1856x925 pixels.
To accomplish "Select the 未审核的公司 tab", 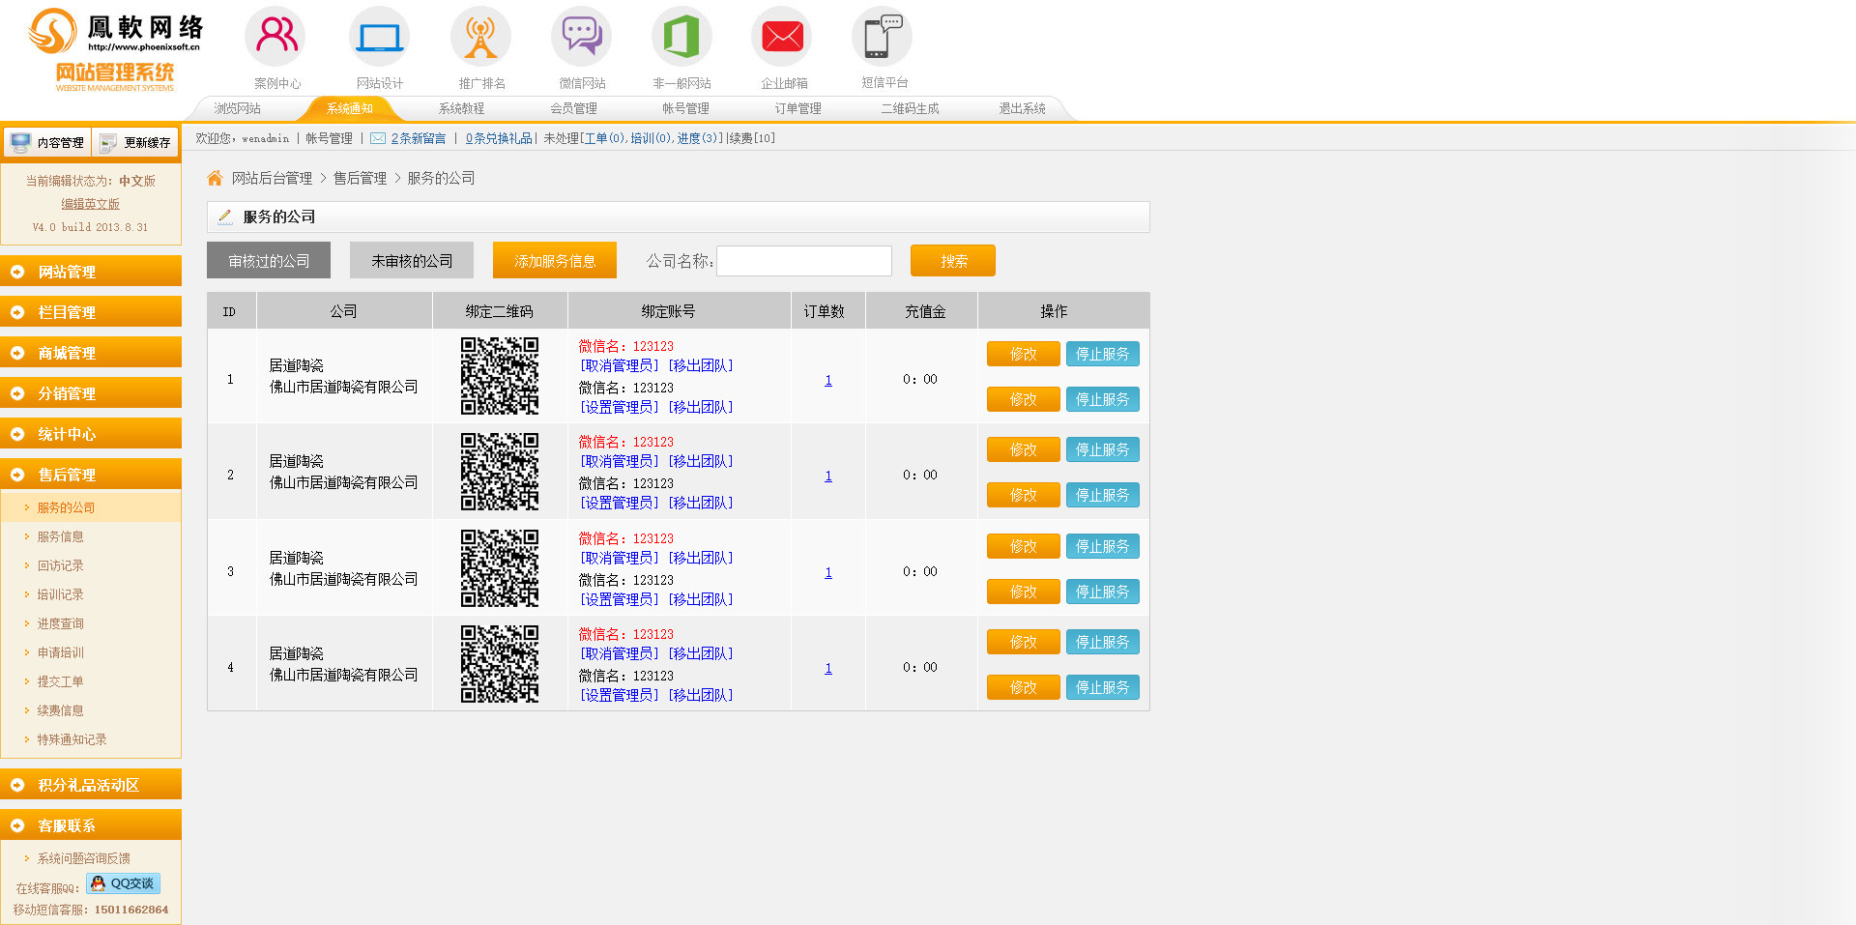I will click(412, 261).
